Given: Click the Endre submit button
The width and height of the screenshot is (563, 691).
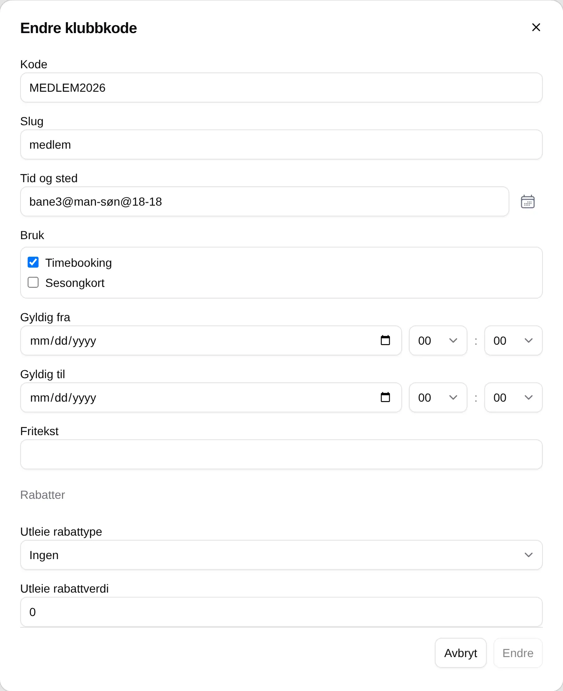Looking at the screenshot, I should [x=518, y=653].
